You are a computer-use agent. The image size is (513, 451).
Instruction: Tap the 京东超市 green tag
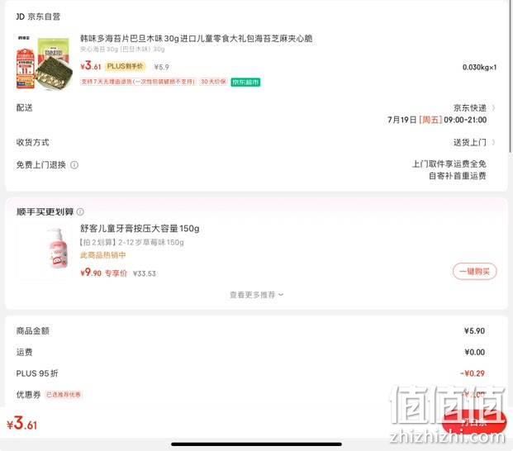coord(245,82)
